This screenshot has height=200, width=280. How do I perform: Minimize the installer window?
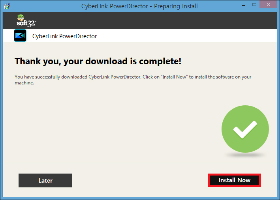(x=244, y=6)
